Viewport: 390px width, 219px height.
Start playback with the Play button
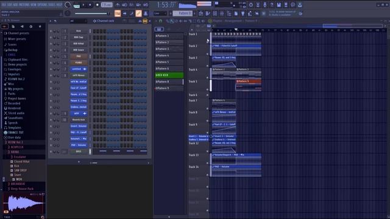(x=83, y=5)
